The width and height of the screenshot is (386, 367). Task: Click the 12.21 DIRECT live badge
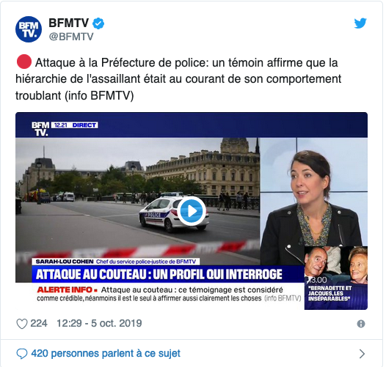coord(75,125)
